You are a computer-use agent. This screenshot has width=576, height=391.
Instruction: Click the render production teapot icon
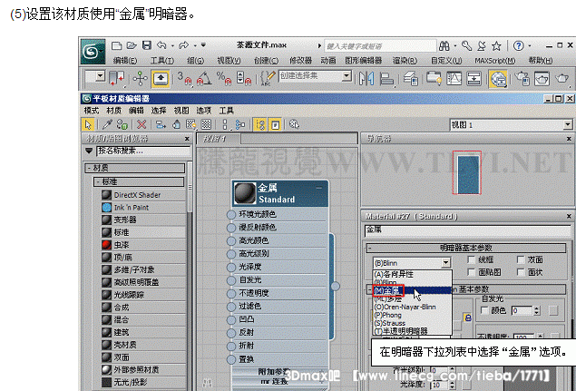561,79
